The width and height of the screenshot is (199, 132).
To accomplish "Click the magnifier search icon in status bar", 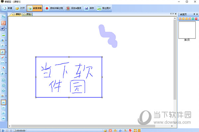I will pos(125,130).
